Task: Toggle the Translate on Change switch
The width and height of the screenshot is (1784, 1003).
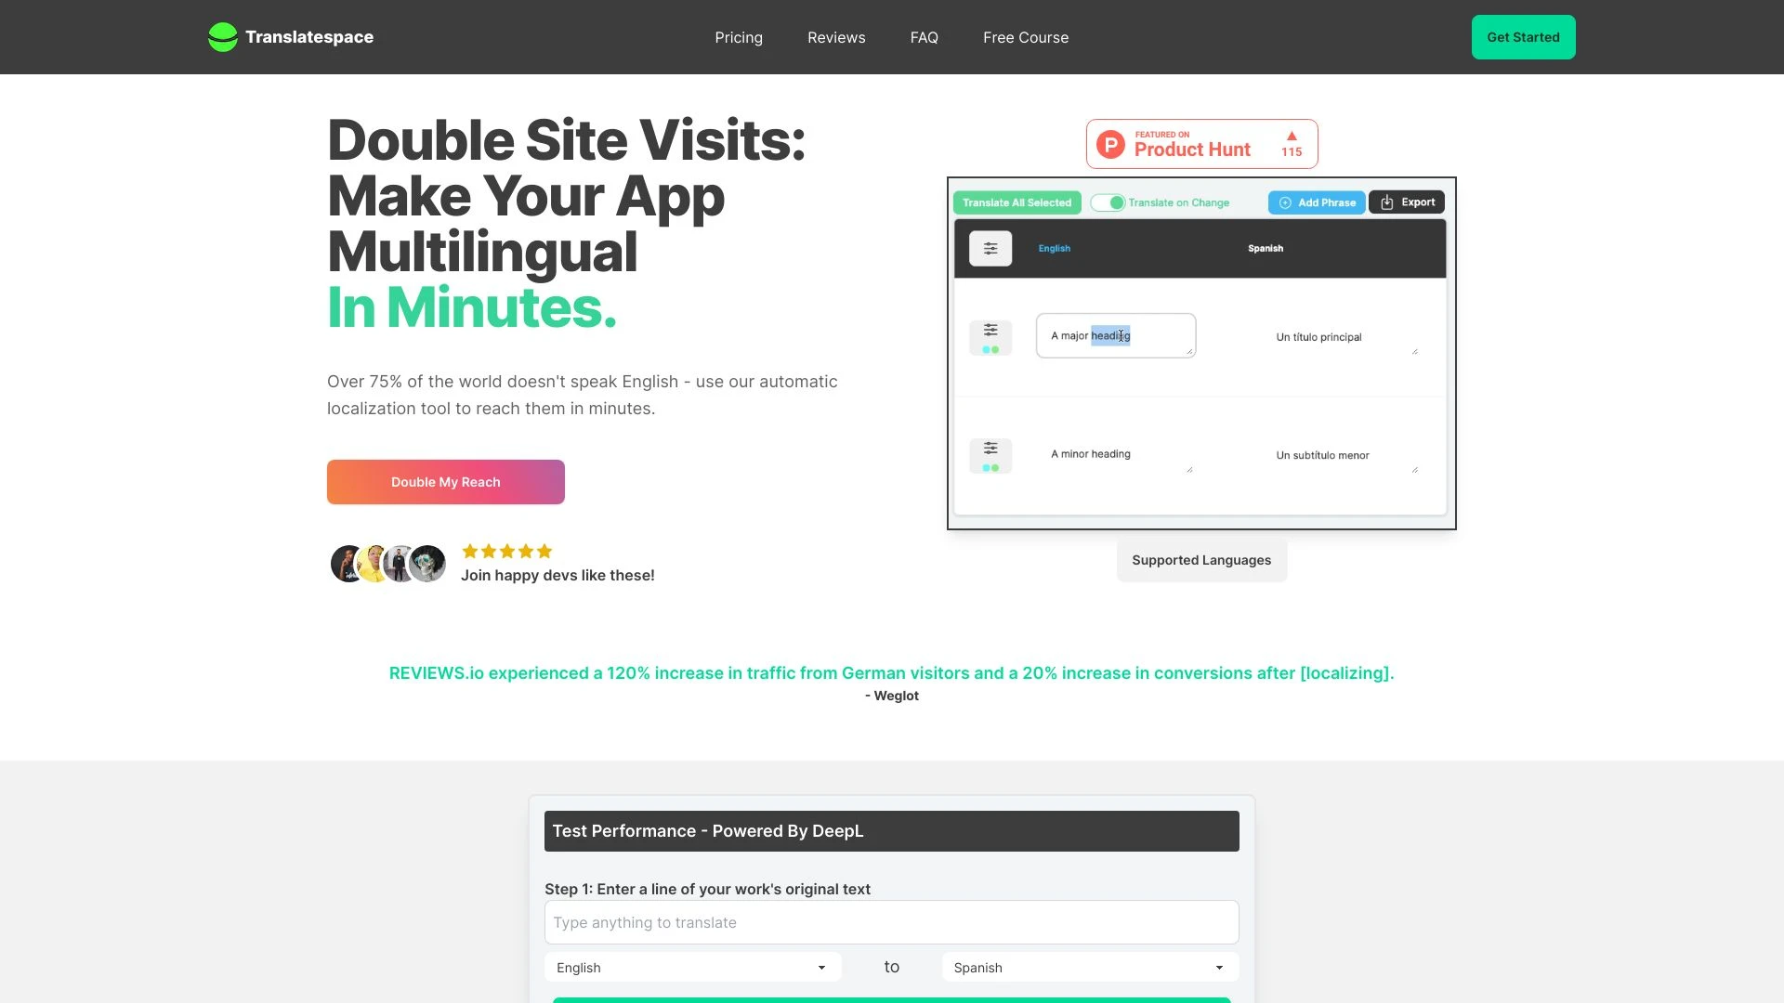Action: (1107, 202)
